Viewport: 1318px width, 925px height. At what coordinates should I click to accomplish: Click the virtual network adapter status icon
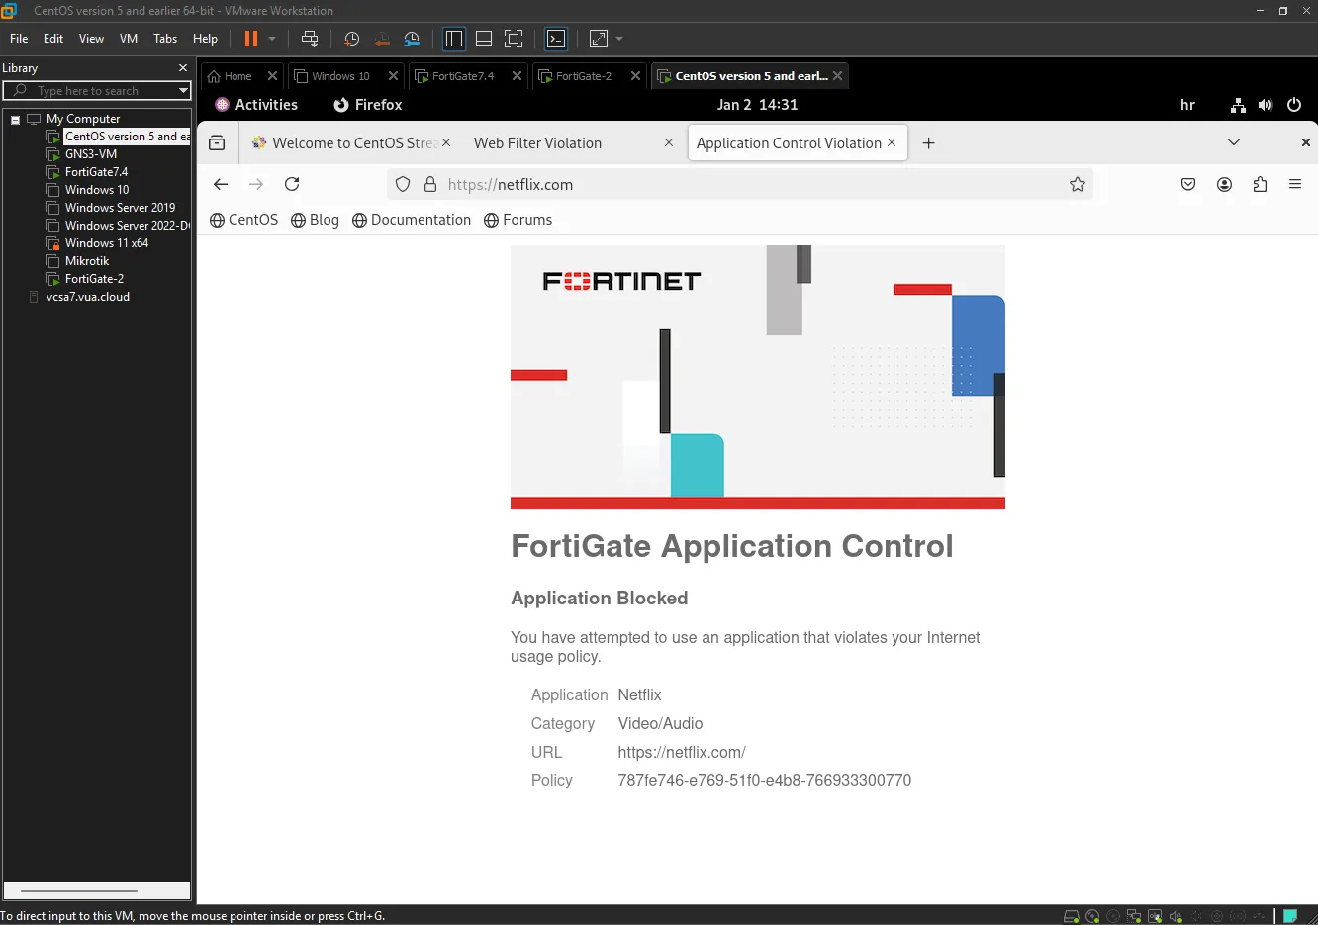(1134, 916)
